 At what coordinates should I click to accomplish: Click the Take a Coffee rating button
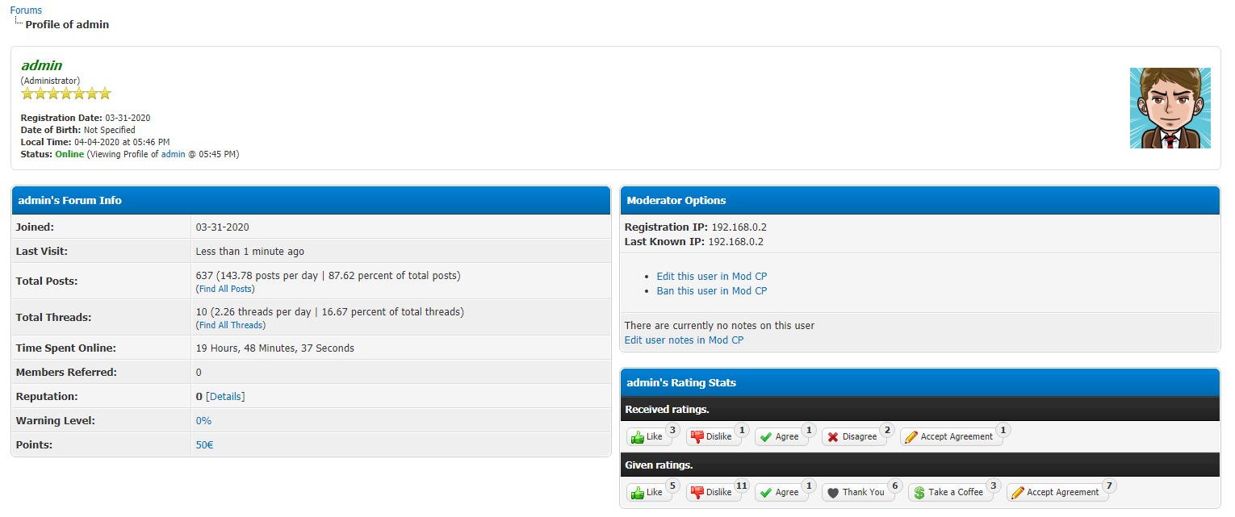coord(950,492)
